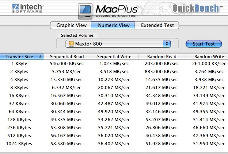228x154 pixels.
Task: Click the 883.000 KB/sec random read value
Action: (x=162, y=72)
